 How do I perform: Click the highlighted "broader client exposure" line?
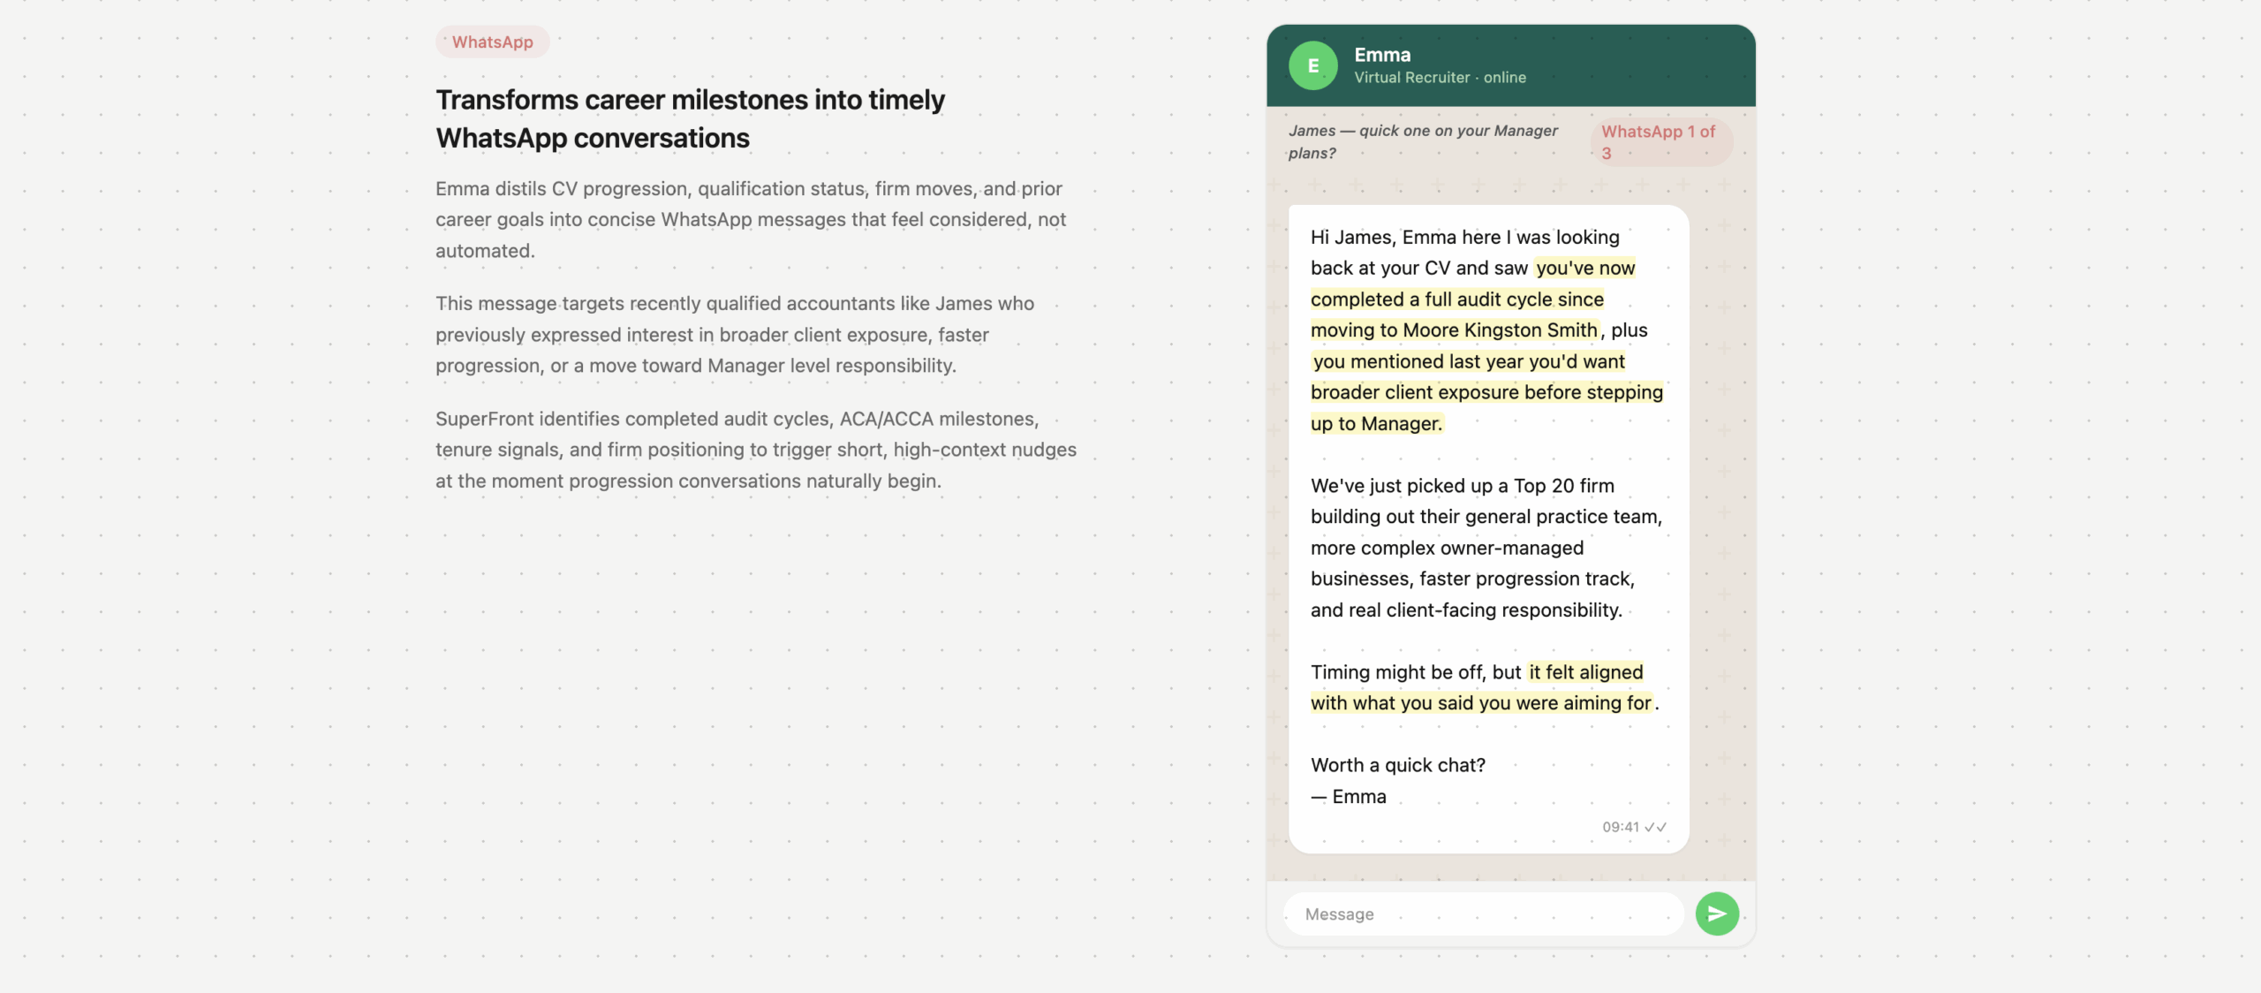pos(1486,392)
